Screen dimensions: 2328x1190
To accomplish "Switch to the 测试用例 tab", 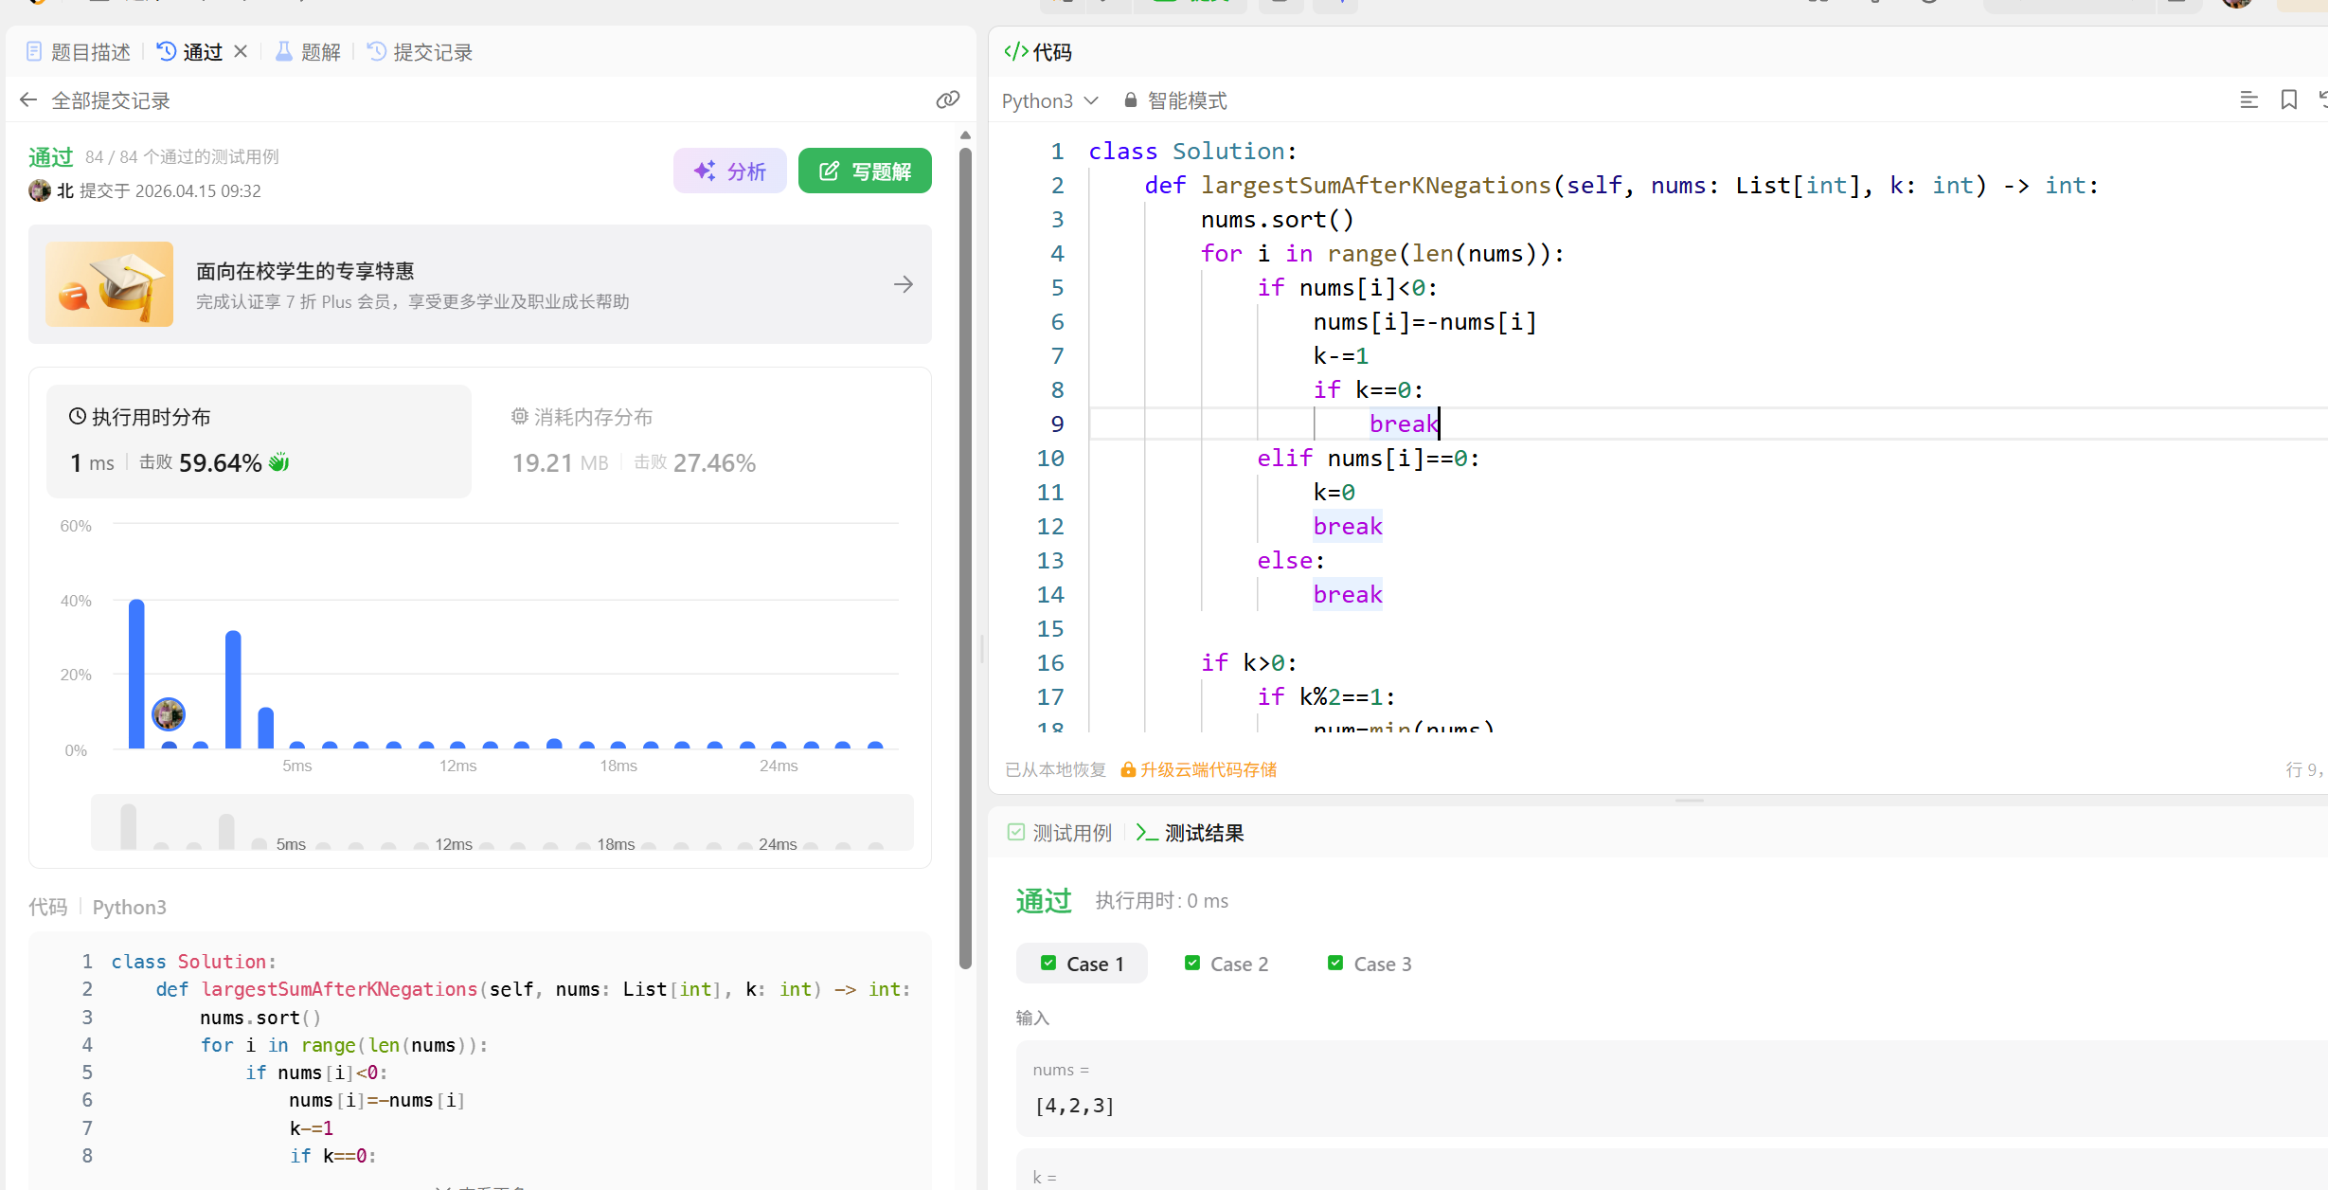I will 1060,833.
